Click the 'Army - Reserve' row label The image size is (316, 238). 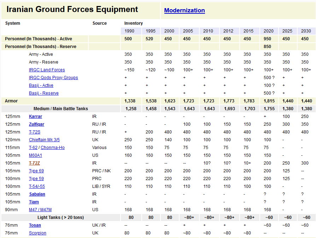coord(43,62)
